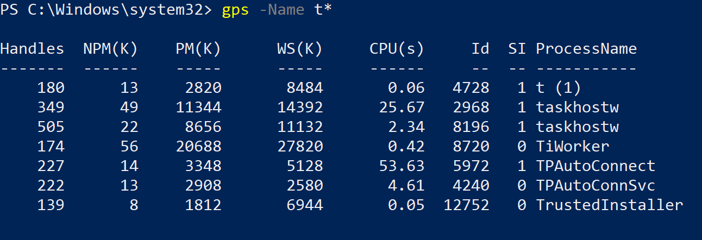702x240 pixels.
Task: Click the TPAutoConnect process name
Action: point(596,166)
